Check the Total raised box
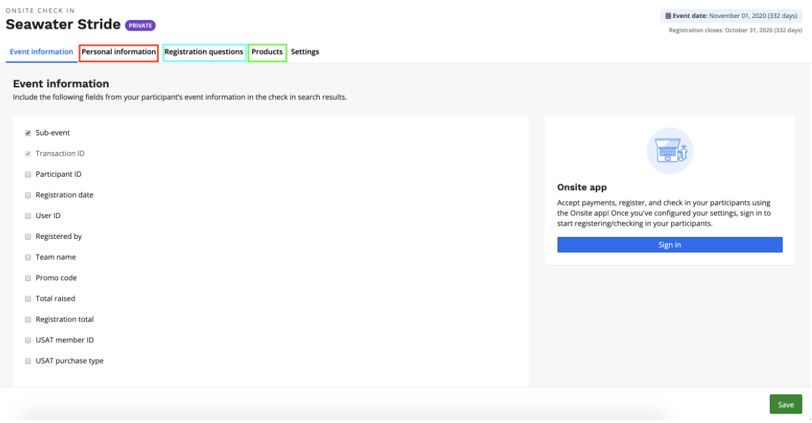This screenshot has height=423, width=812. pyautogui.click(x=28, y=299)
